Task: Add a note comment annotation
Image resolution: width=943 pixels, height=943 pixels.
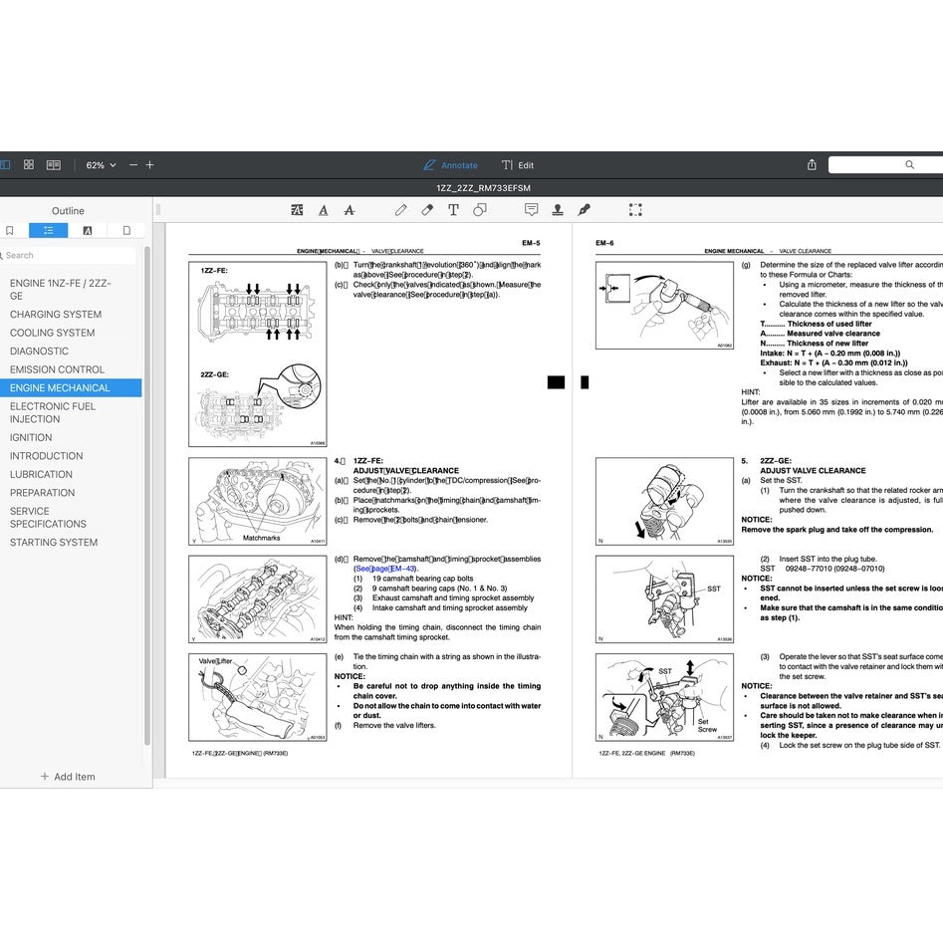Action: tap(531, 209)
